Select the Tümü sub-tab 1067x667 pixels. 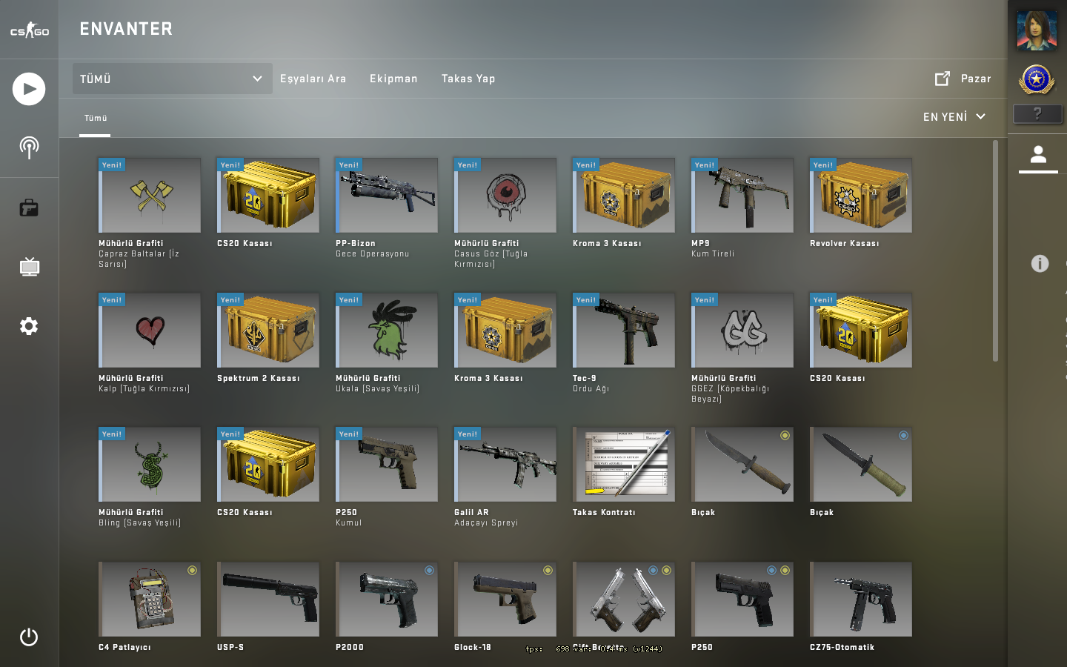pos(96,118)
